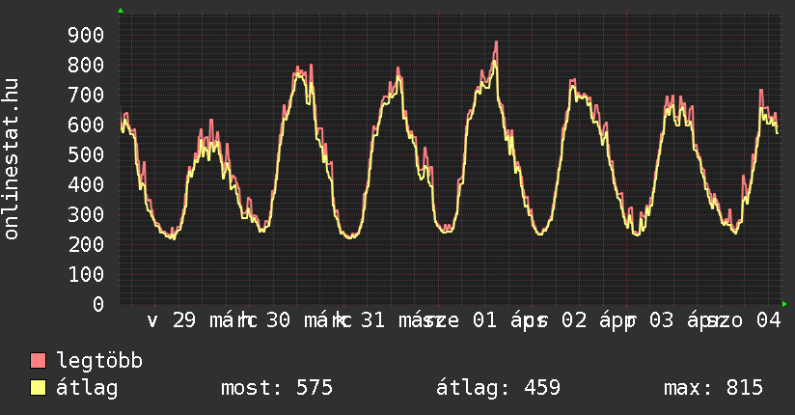
Task: Click the yellow átlag legend swatch
Action: click(39, 388)
